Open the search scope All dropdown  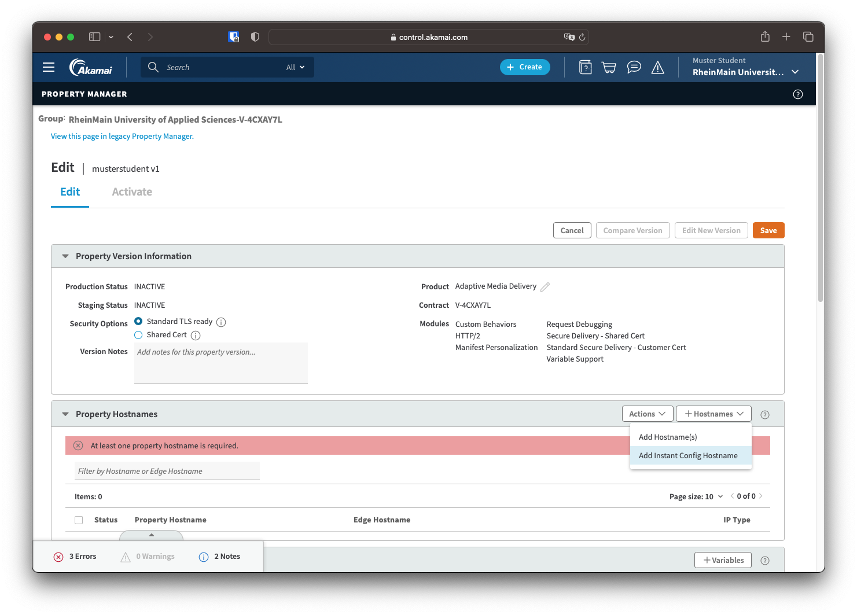[x=295, y=67]
